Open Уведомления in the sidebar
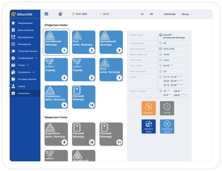The width and height of the screenshot is (222, 171). [25, 23]
